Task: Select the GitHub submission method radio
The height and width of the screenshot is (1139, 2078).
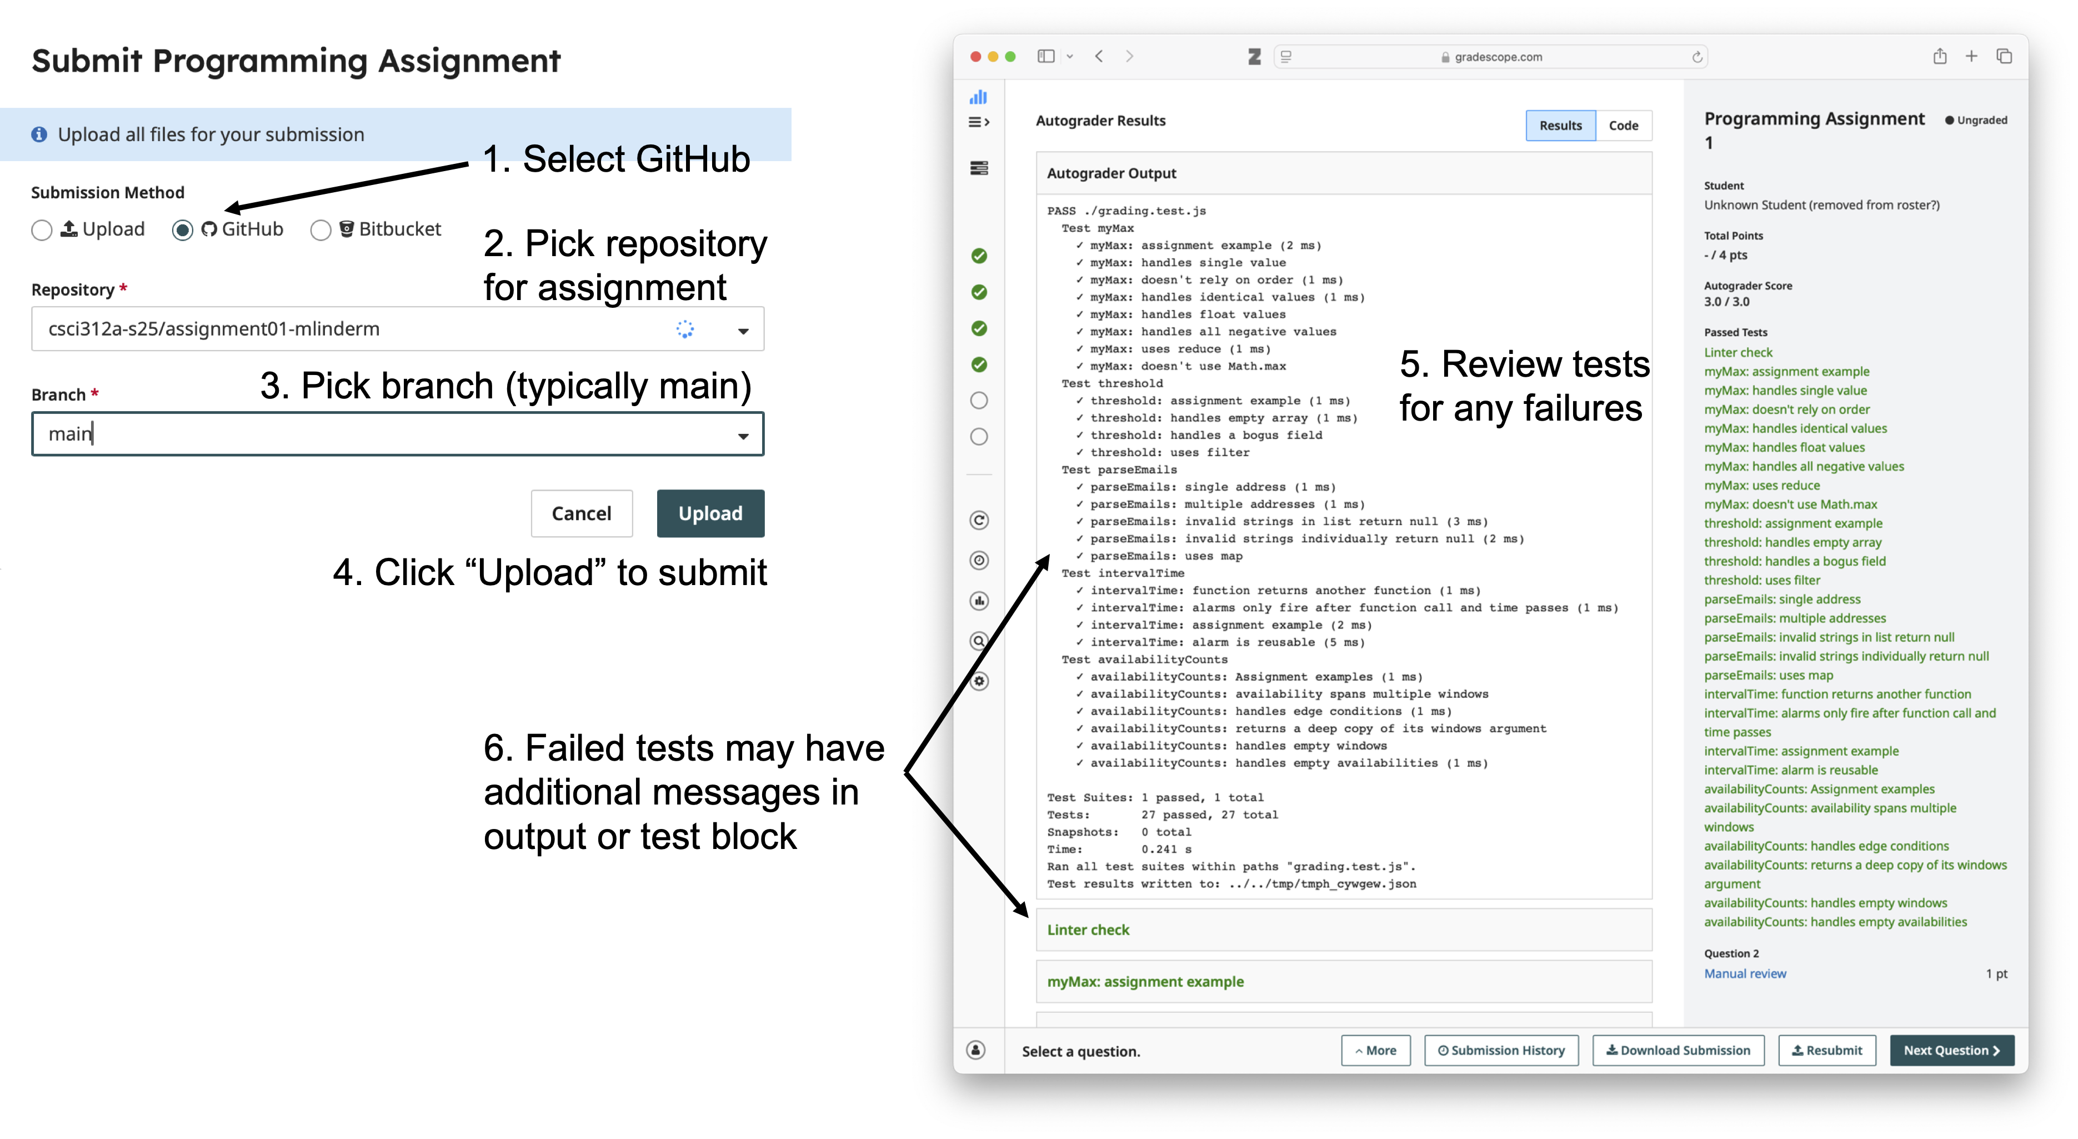Action: click(182, 230)
